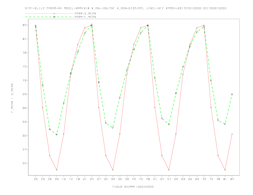Click x-axis tick label 09
Image resolution: width=253 pixels, height=195 pixels.
[57, 179]
